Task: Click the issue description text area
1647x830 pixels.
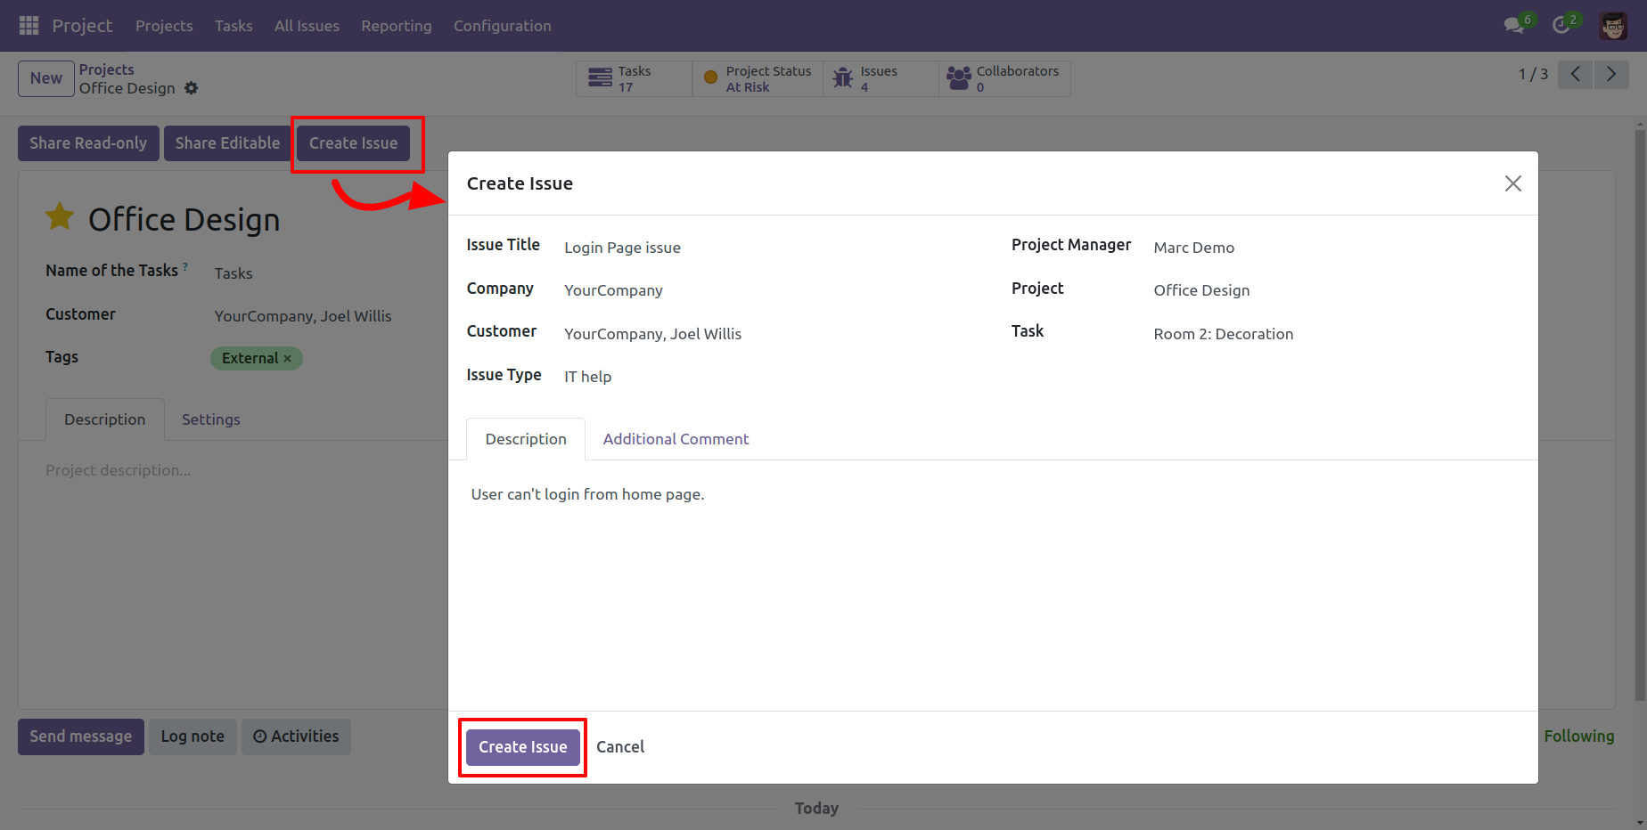Action: pyautogui.click(x=993, y=494)
